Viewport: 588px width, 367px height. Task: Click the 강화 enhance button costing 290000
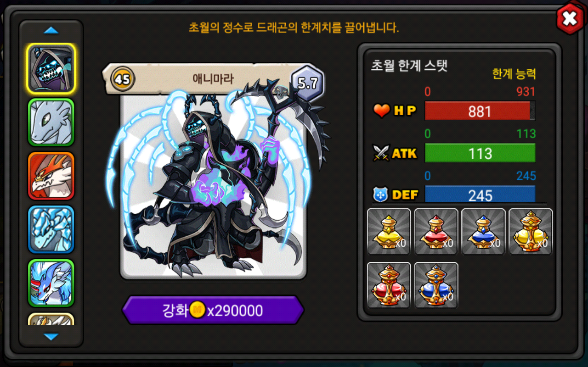click(x=213, y=311)
